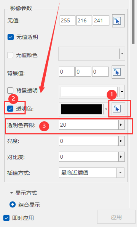
Task: Click the arrow button beside 亮度 field
Action: [121, 141]
